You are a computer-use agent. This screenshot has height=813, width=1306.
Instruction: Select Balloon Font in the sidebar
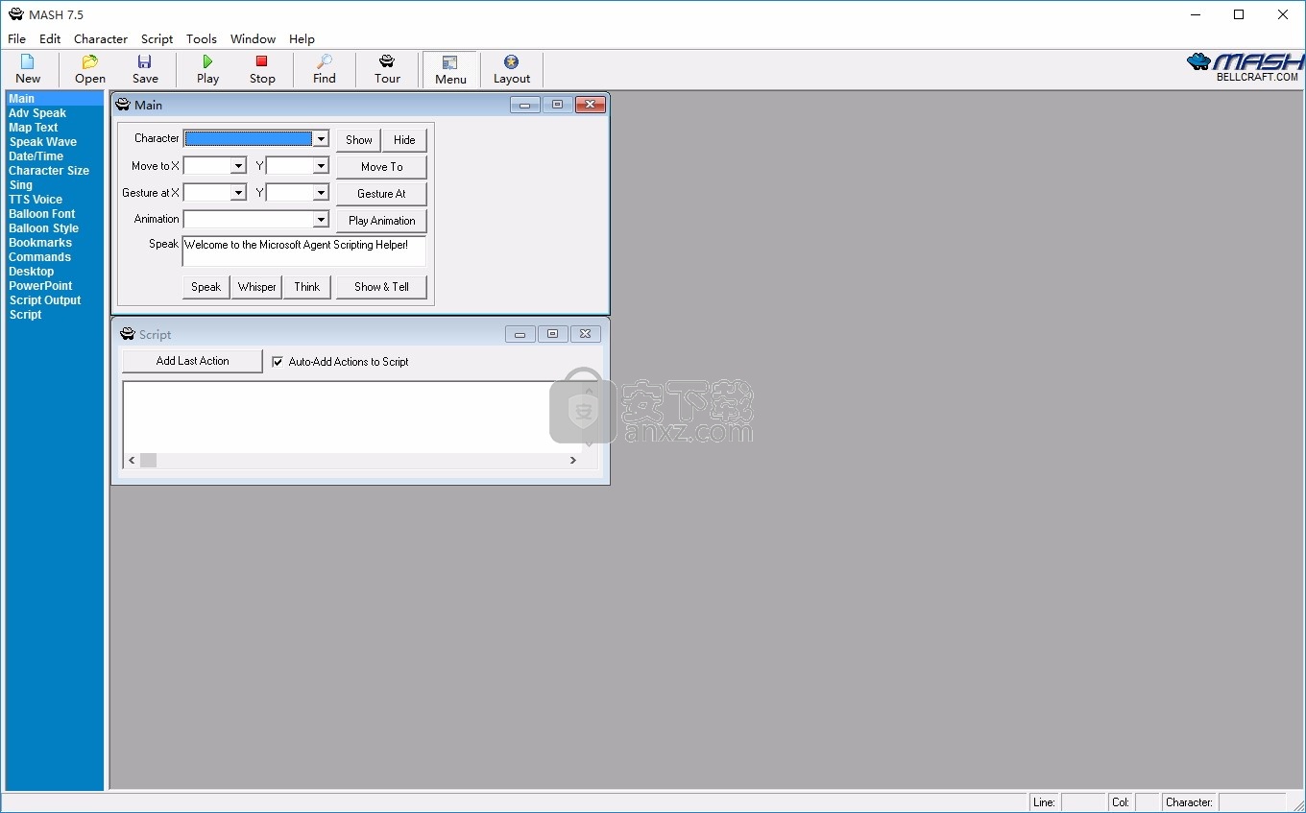41,214
